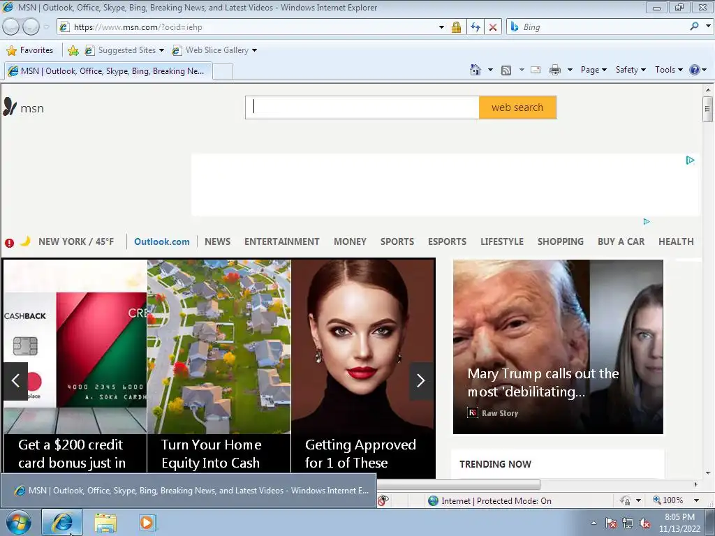This screenshot has height=536, width=715.
Task: Show hidden tray icons arrow
Action: pyautogui.click(x=594, y=523)
